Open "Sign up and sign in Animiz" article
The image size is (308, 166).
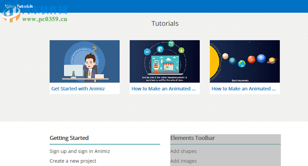80,151
